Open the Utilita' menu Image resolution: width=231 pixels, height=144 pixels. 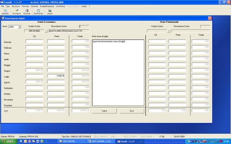(x=84, y=6)
